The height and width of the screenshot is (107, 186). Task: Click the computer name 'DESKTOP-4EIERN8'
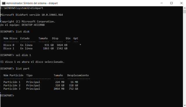coord(33,25)
